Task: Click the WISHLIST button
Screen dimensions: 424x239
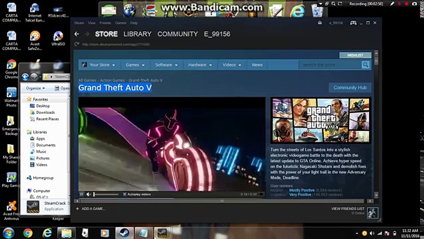Action: 355,55
